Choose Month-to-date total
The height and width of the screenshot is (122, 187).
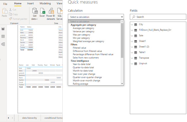(83, 71)
